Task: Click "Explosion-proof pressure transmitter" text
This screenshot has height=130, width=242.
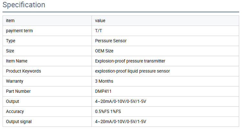Action: click(x=130, y=61)
